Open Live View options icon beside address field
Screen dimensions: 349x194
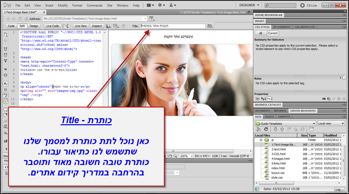(x=152, y=19)
